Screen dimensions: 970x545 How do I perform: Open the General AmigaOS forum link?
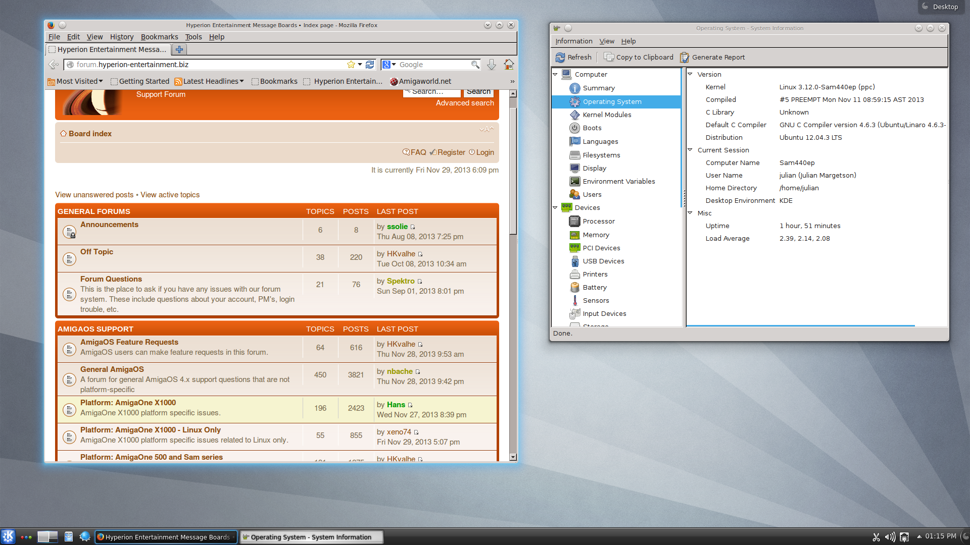pyautogui.click(x=112, y=369)
